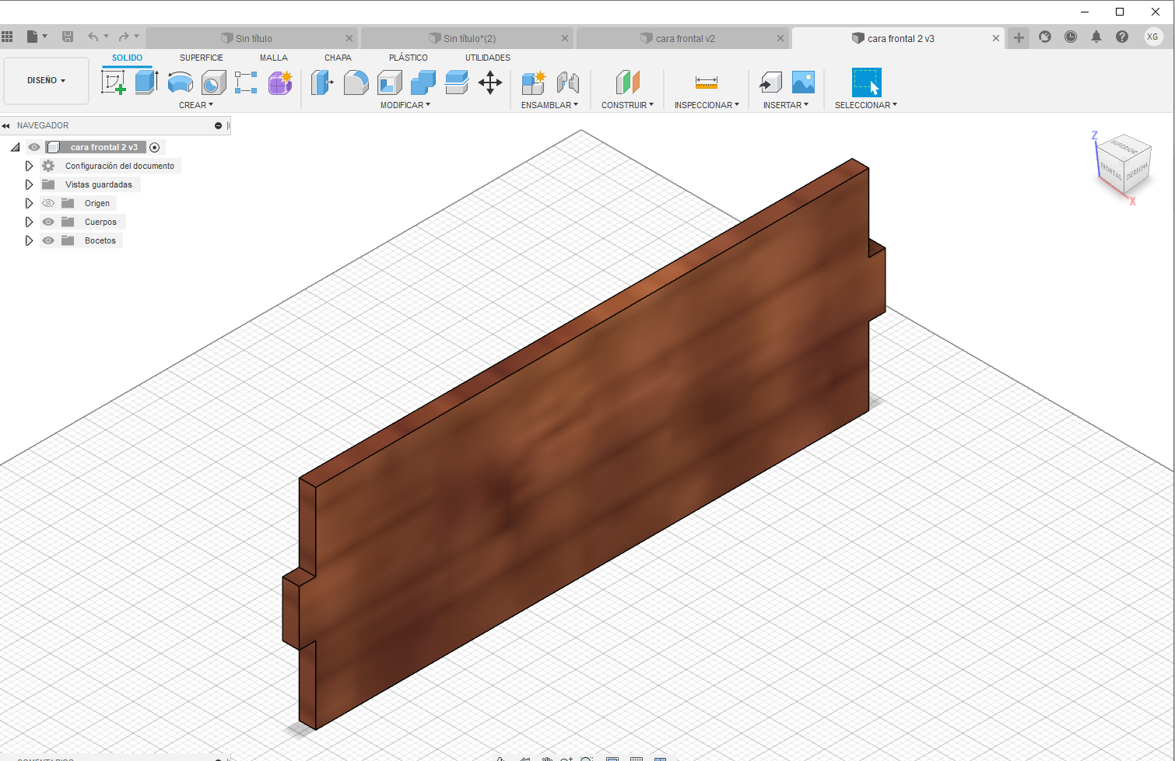
Task: Select the Create Sketch tool
Action: pos(114,82)
